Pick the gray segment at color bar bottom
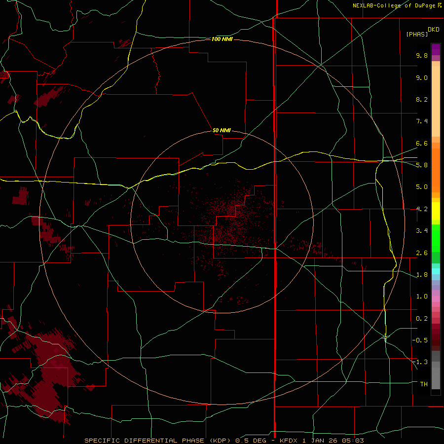This screenshot has width=444, height=444. tap(436, 374)
